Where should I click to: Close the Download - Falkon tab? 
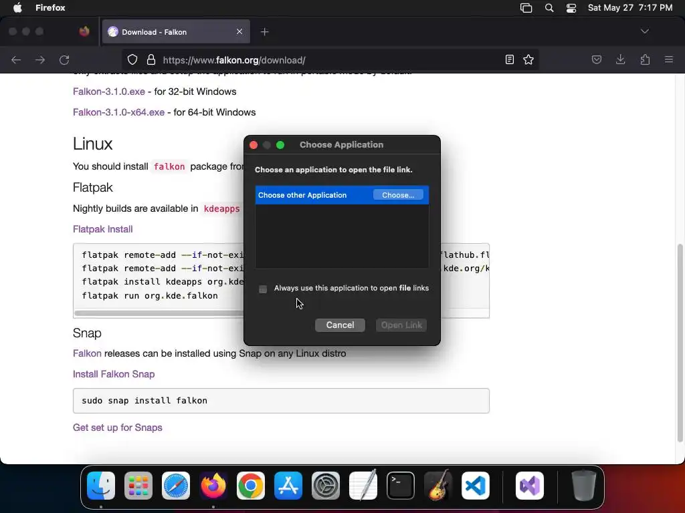[239, 32]
